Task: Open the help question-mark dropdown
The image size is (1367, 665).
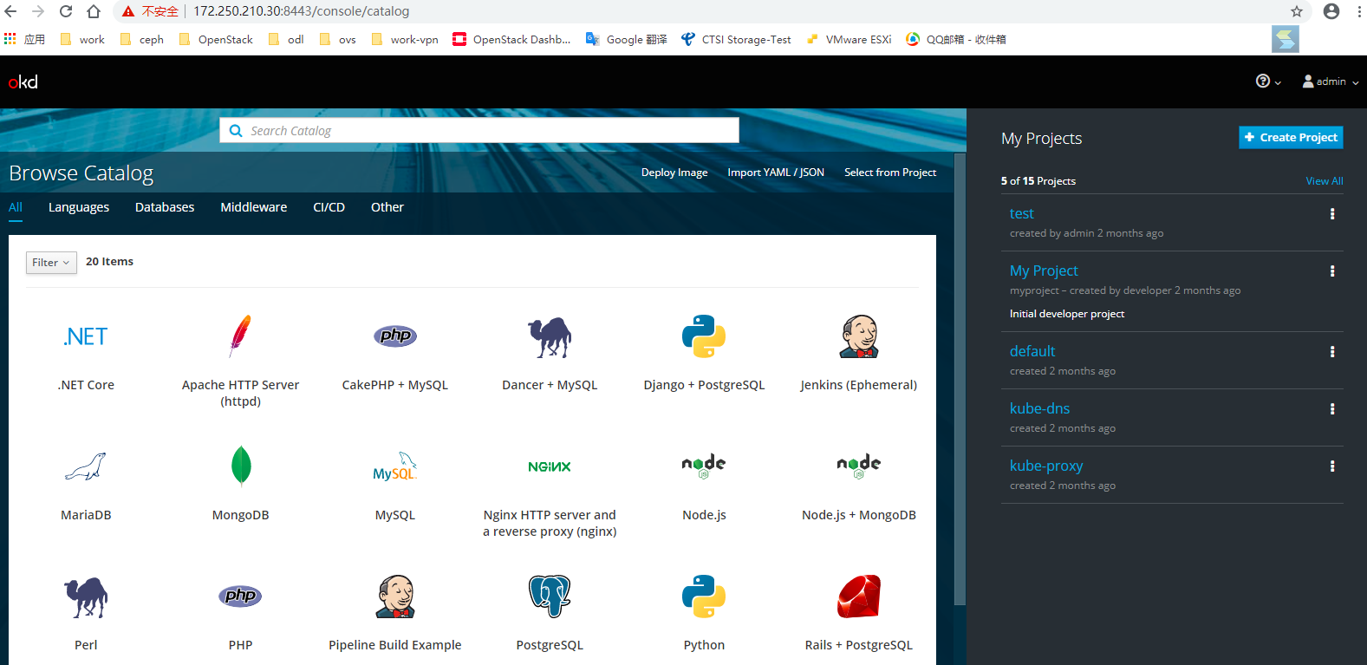Action: tap(1267, 81)
